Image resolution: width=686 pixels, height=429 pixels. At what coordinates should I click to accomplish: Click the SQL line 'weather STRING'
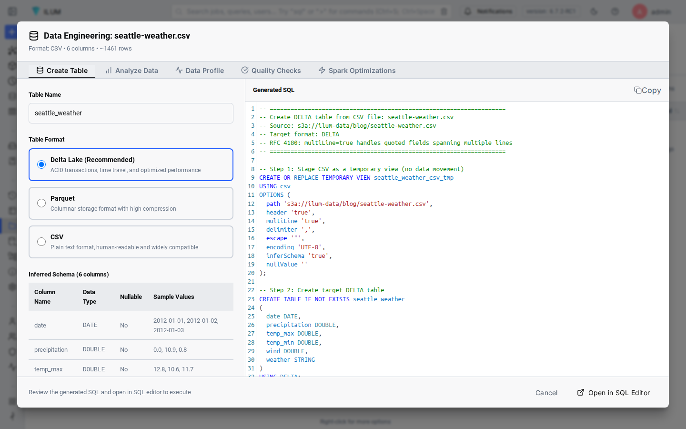(291, 360)
